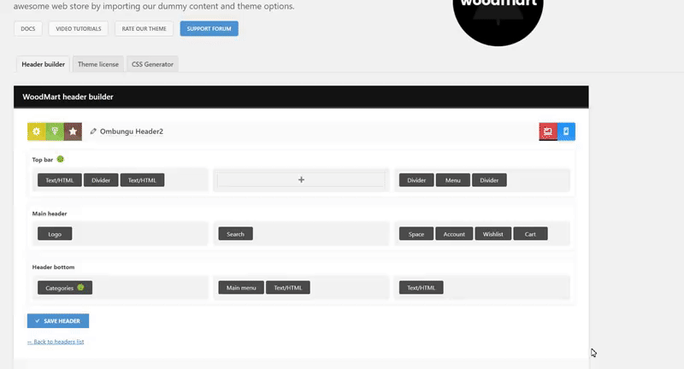This screenshot has height=369, width=684.
Task: Select the Logo element in Main header
Action: tap(55, 234)
